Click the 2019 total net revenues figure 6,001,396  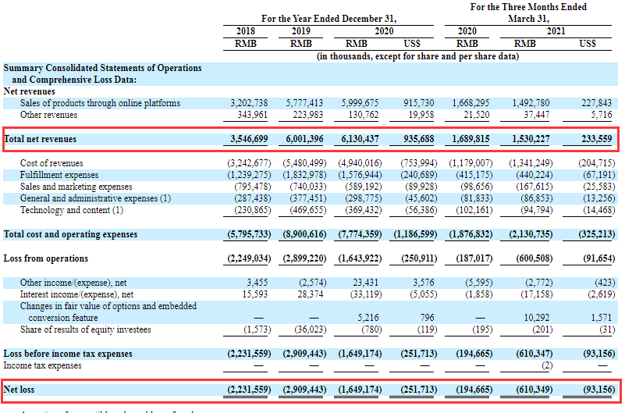click(301, 139)
